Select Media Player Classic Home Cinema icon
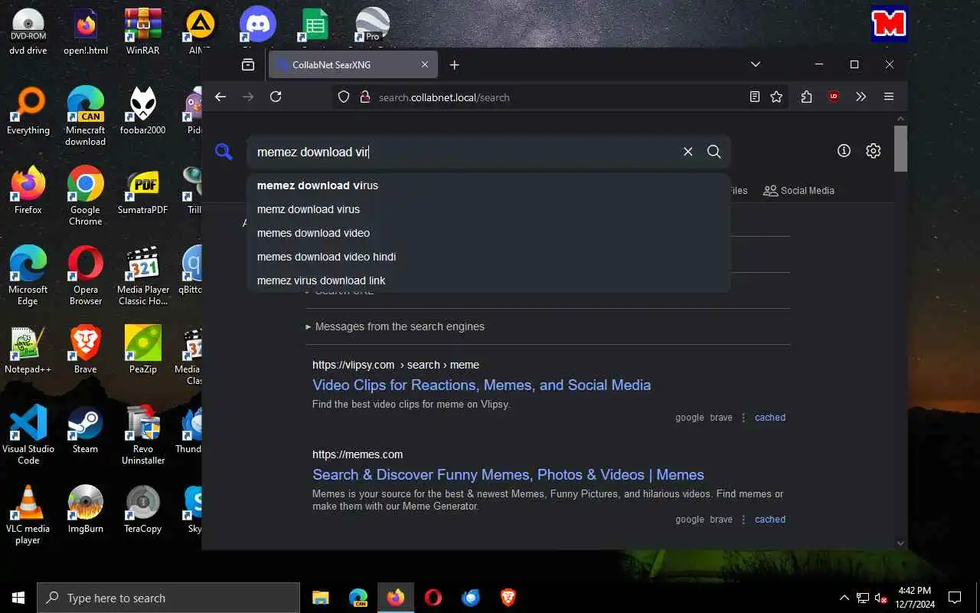 (142, 276)
